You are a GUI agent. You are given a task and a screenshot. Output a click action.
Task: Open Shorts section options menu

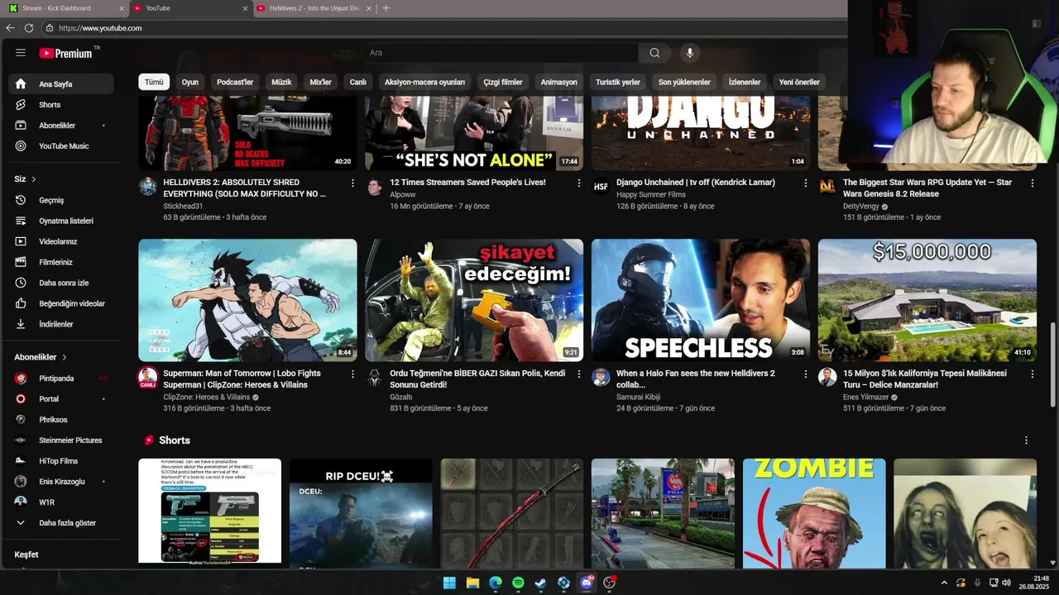point(1026,440)
